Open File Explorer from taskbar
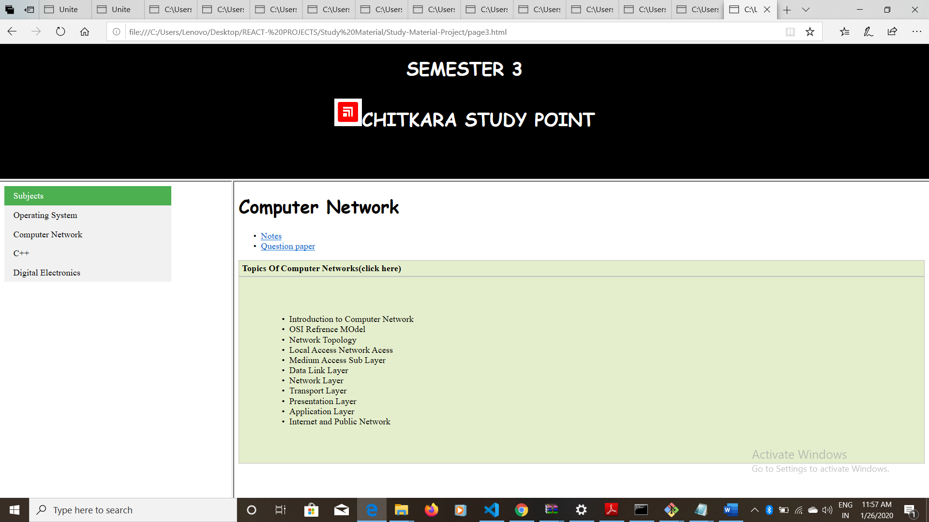This screenshot has height=522, width=929. [x=402, y=510]
